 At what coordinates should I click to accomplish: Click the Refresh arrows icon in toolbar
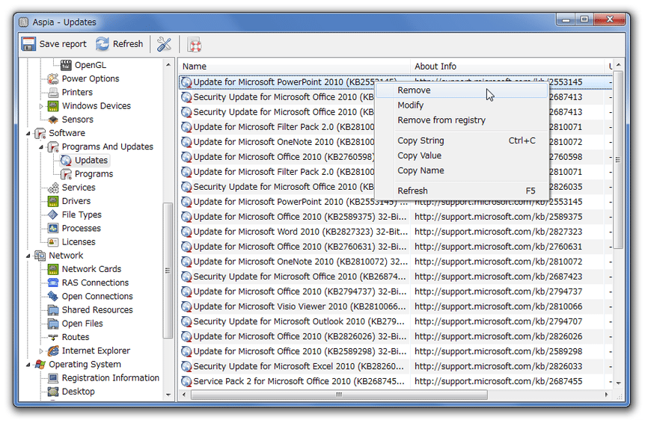click(x=103, y=44)
